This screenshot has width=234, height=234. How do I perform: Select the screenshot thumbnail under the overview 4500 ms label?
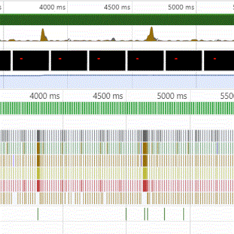tap(107, 60)
